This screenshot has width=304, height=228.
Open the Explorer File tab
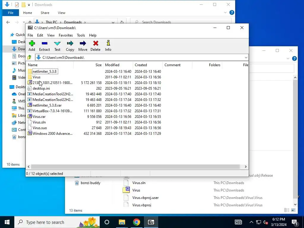point(11,13)
